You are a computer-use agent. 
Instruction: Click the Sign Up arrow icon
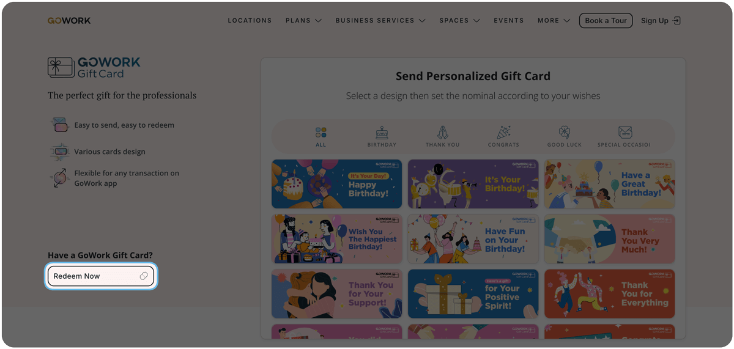pos(677,21)
